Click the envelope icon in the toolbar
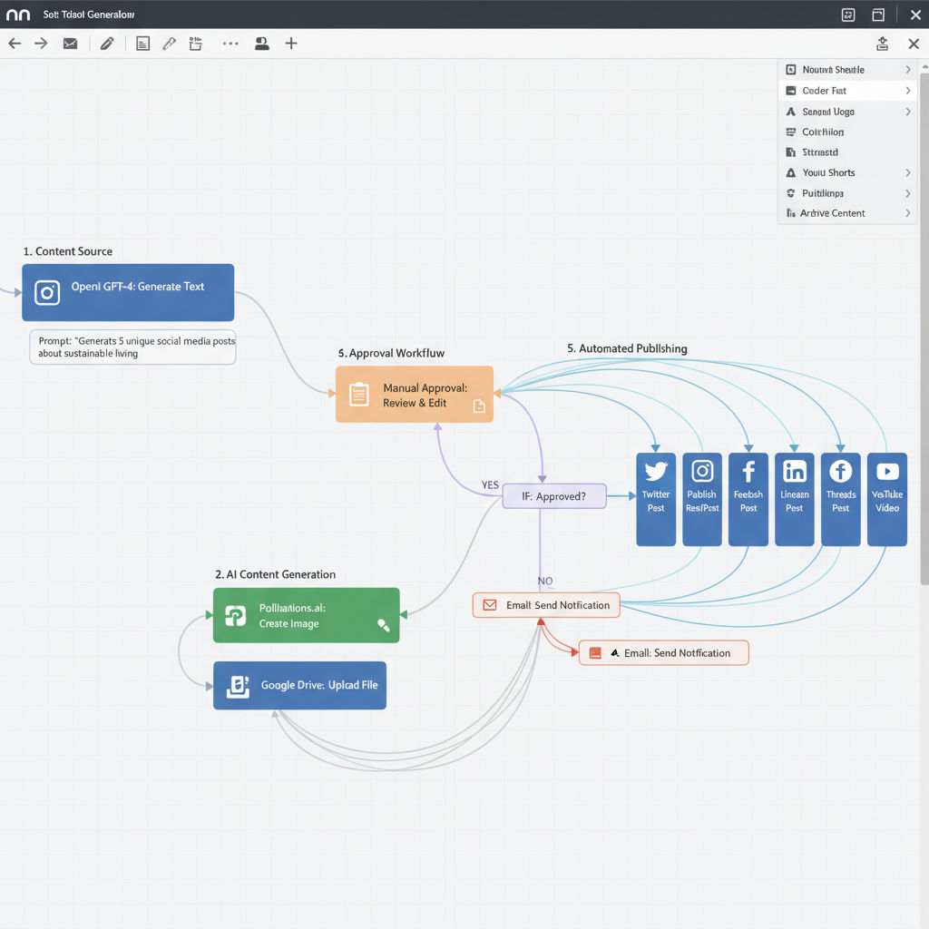This screenshot has height=929, width=929. [70, 44]
